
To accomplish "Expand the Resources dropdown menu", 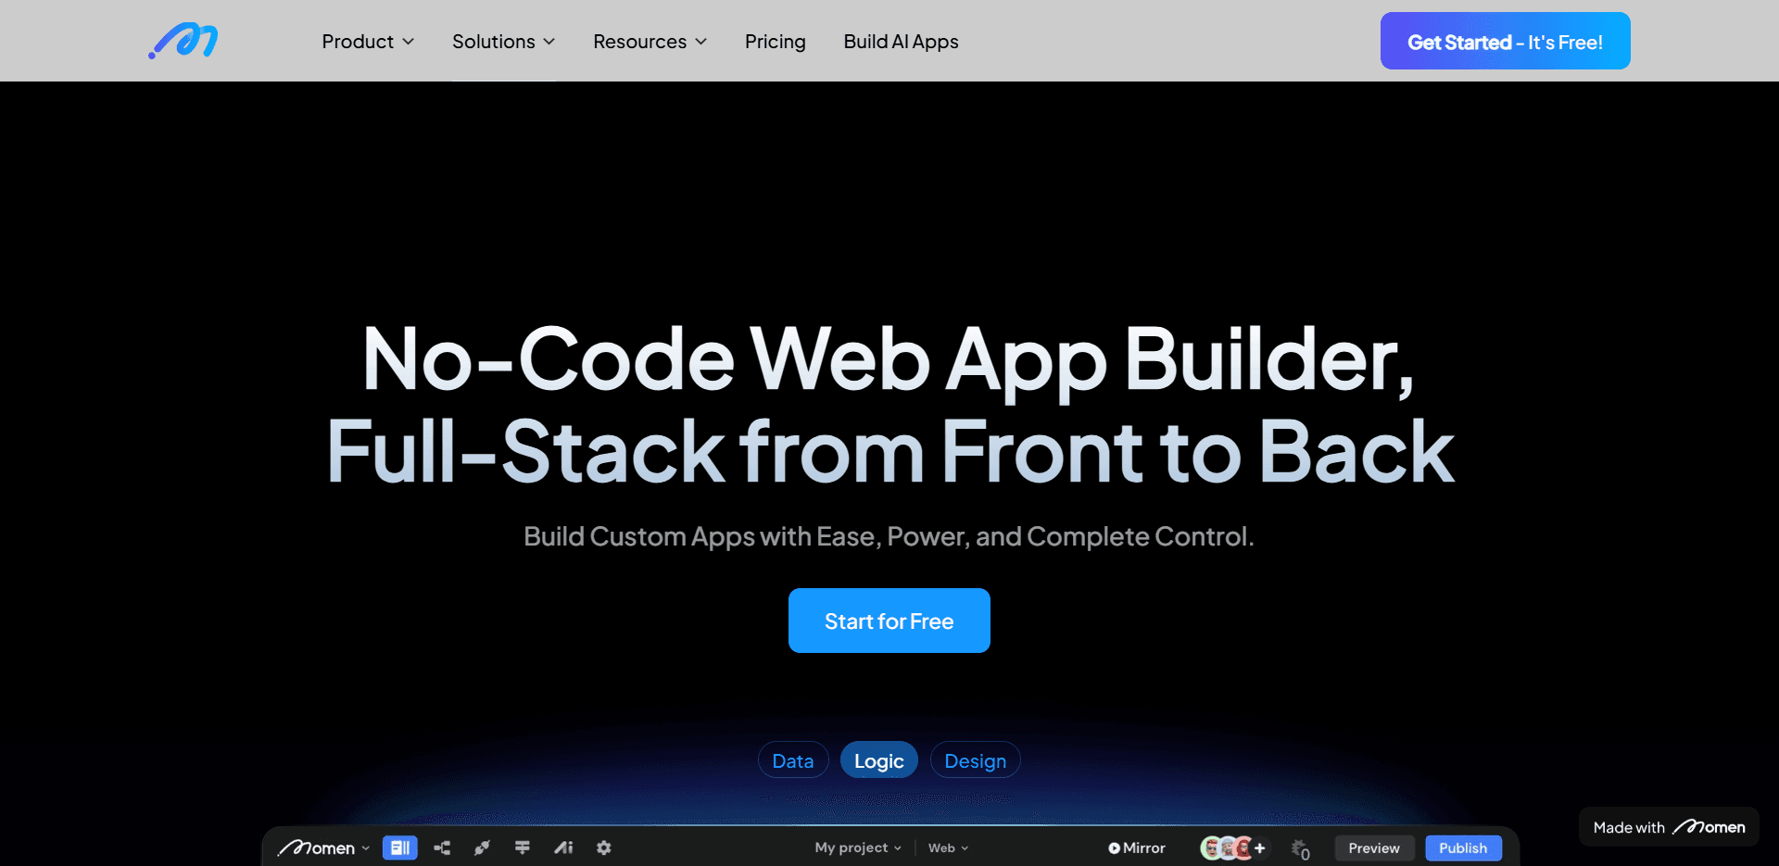I will click(650, 42).
